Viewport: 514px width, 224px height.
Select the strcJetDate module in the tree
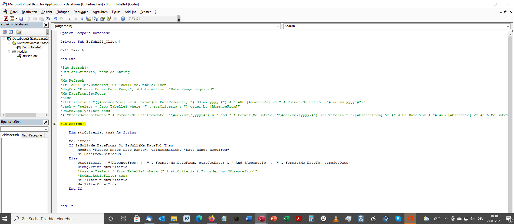tap(30, 56)
